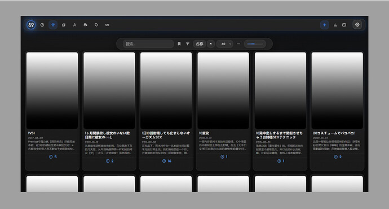
Task: Click the more-options dash icon in filter bar
Action: [238, 44]
